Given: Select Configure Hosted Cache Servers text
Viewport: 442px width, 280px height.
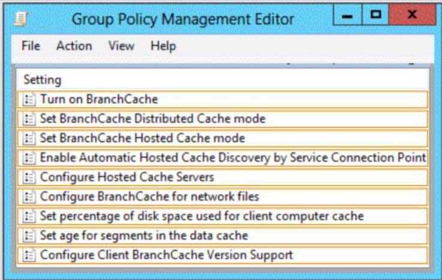Looking at the screenshot, I should click(127, 177).
